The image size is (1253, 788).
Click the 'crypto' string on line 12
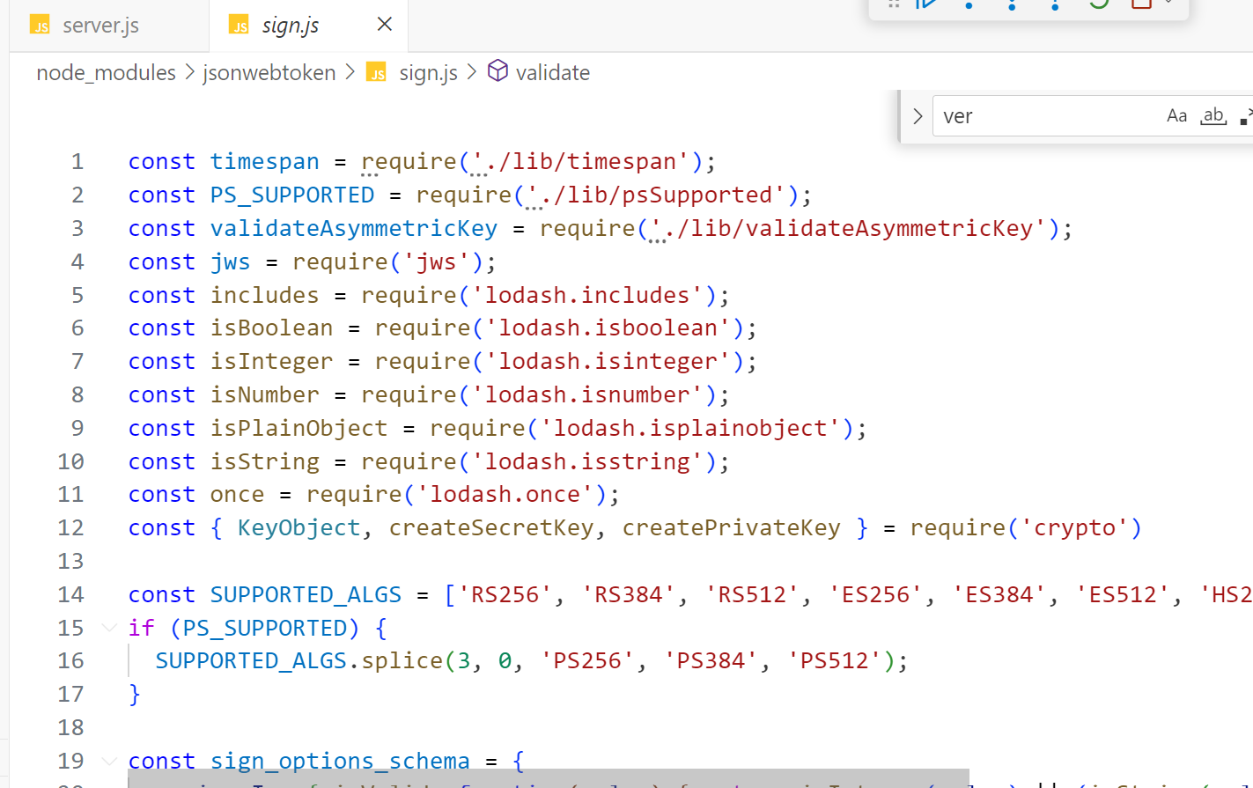[x=1074, y=528]
